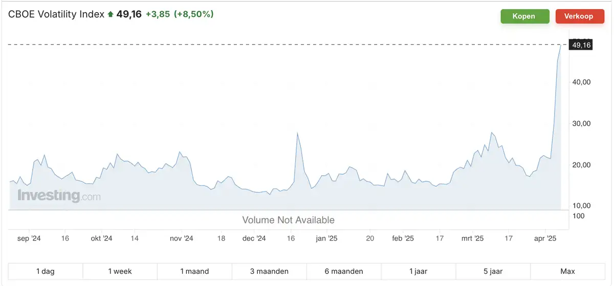Click the Volume Not Available message
Screen dimensions: 614x286
[x=288, y=220]
